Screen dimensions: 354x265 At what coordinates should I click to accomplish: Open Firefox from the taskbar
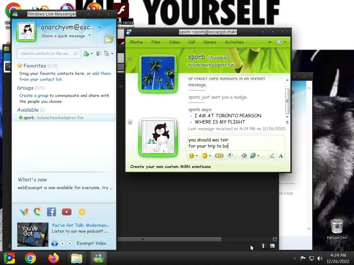(54, 258)
